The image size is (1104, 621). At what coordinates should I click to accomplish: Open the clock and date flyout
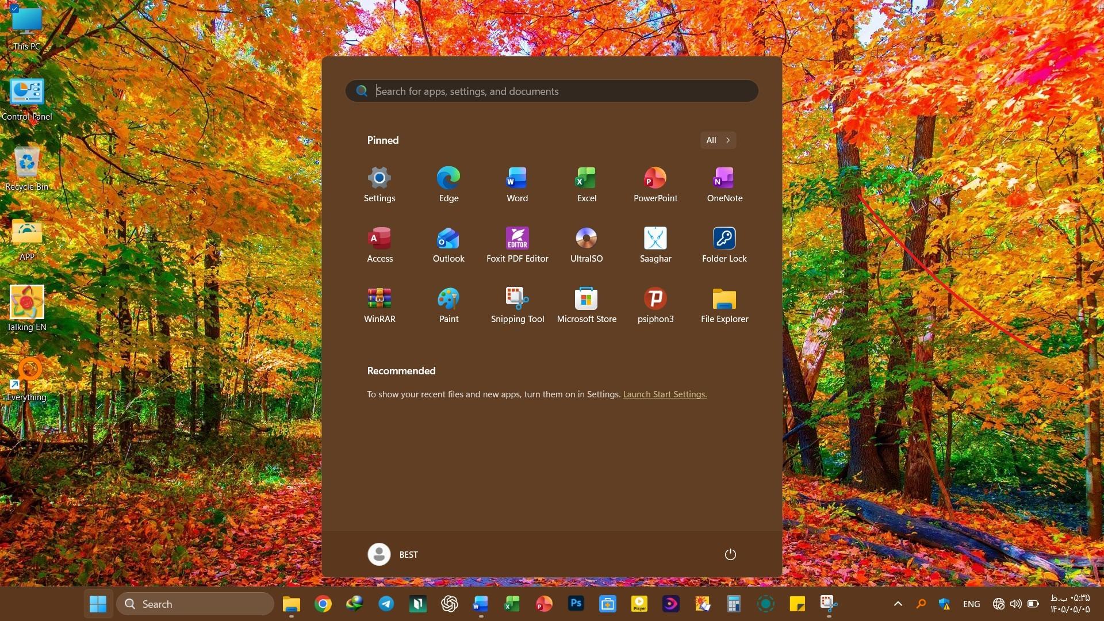point(1070,604)
